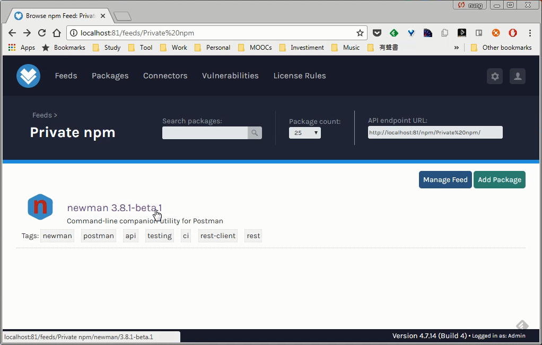Click the Version 4.7.14 (Build 4) text
The height and width of the screenshot is (345, 542).
click(430, 335)
